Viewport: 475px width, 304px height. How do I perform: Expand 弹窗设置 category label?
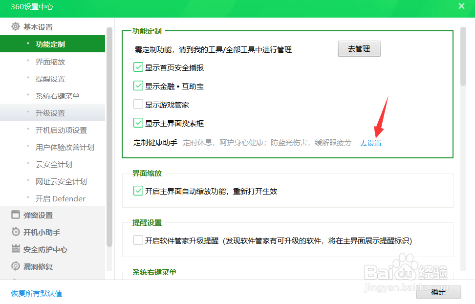[x=38, y=215]
